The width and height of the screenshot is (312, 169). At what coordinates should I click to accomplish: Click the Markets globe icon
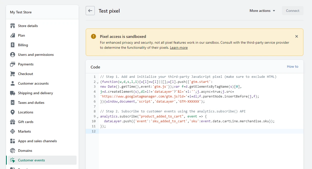(x=13, y=131)
